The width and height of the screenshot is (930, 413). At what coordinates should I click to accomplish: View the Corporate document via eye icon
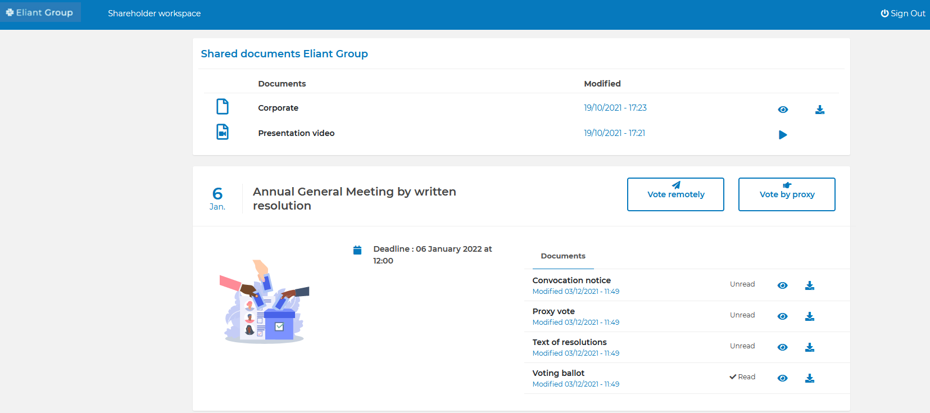coord(783,110)
